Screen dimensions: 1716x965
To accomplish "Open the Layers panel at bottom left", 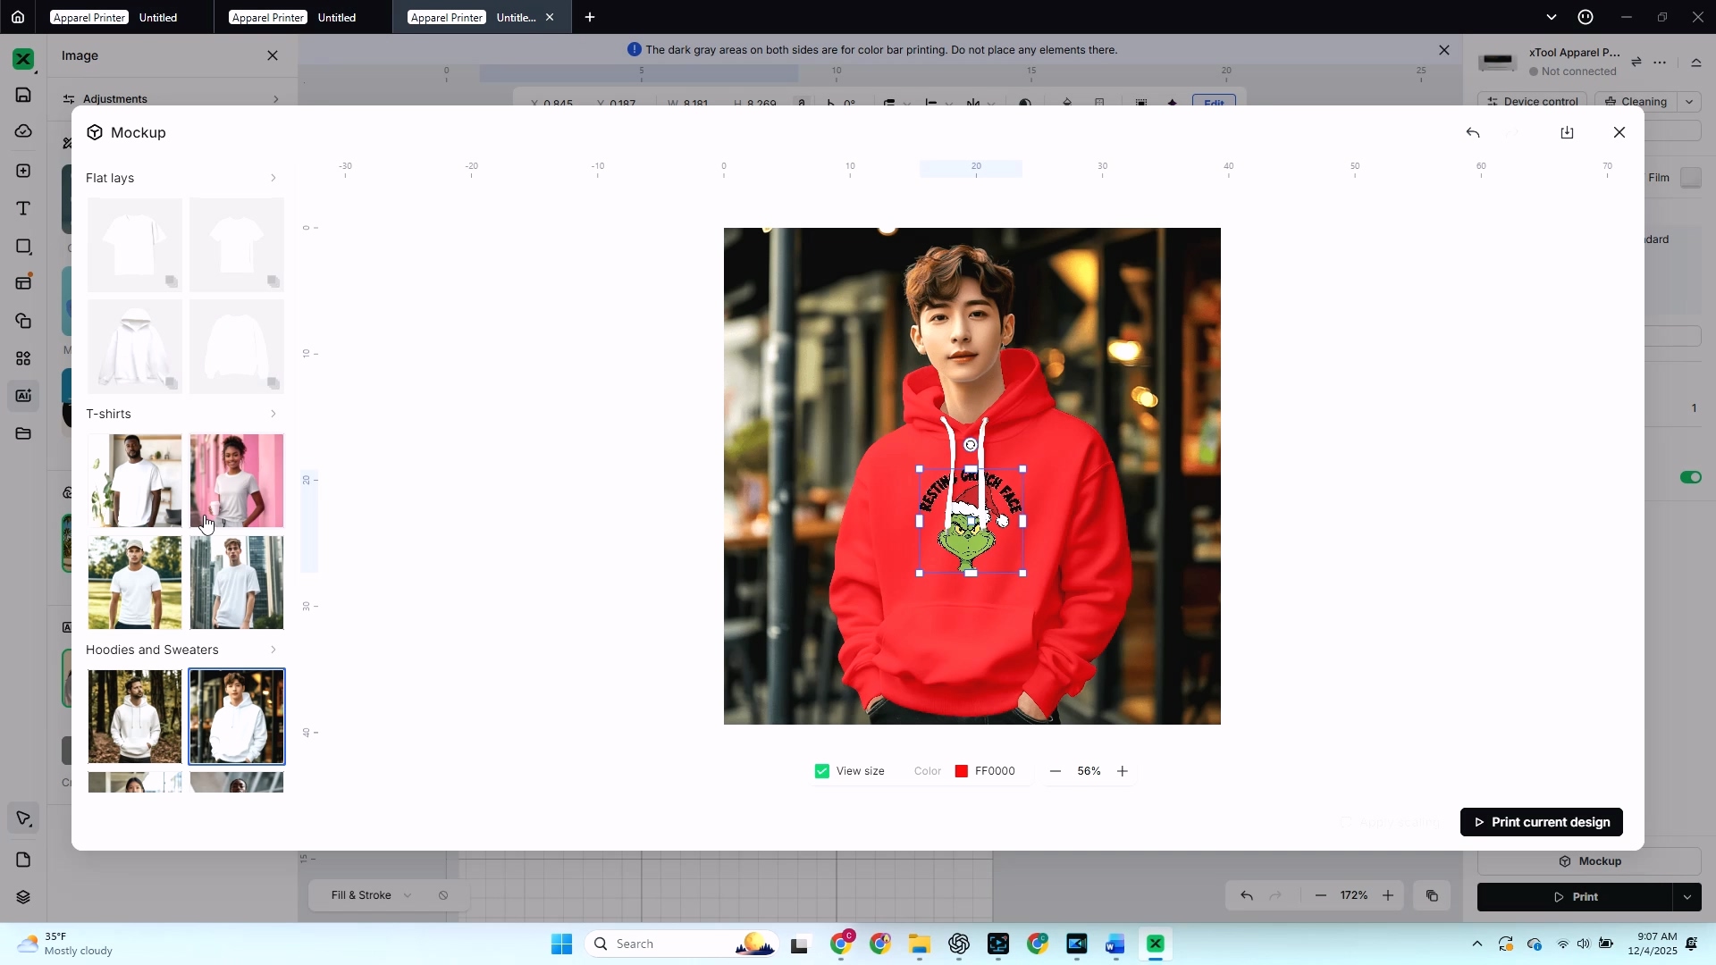I will coord(22,897).
